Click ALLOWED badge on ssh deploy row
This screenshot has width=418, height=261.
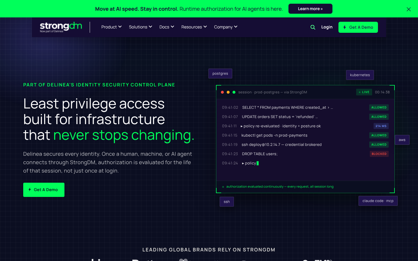[379, 145]
